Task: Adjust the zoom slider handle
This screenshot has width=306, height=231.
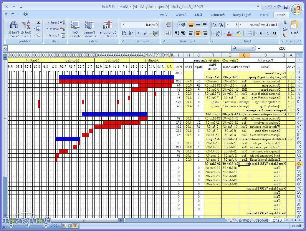Action: [29, 226]
